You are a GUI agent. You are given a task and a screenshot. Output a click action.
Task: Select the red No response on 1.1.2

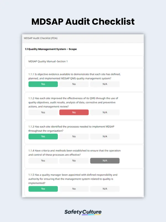tap(74, 112)
